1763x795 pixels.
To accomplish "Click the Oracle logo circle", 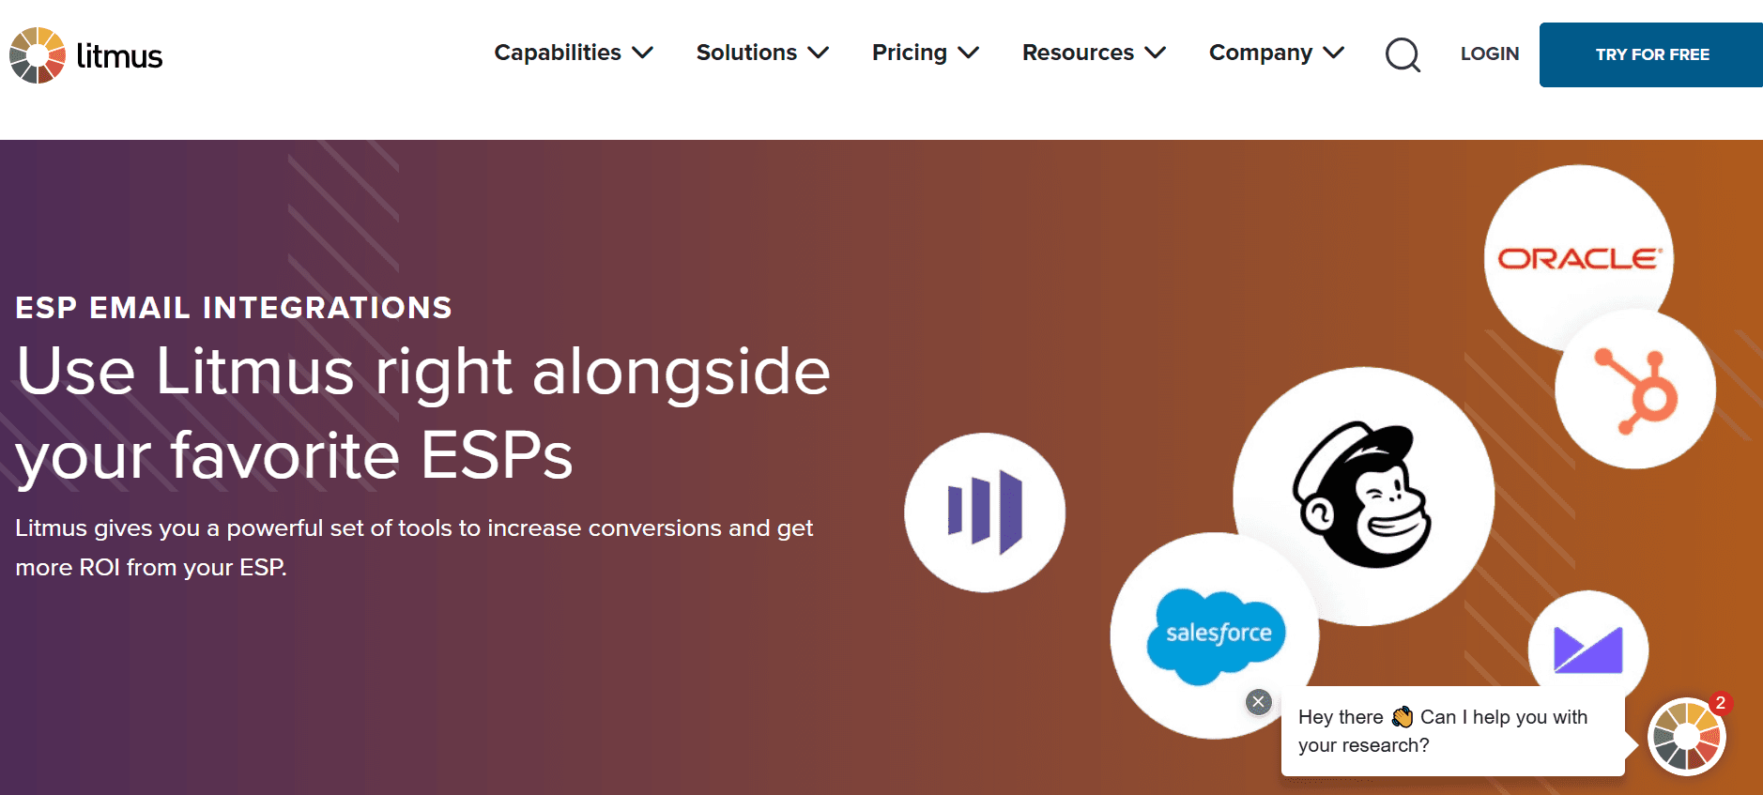I will pos(1578,258).
